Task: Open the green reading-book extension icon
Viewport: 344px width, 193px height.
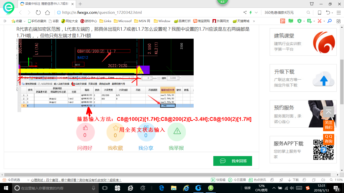Action: (x=291, y=21)
